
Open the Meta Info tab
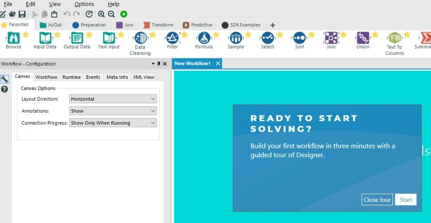117,77
